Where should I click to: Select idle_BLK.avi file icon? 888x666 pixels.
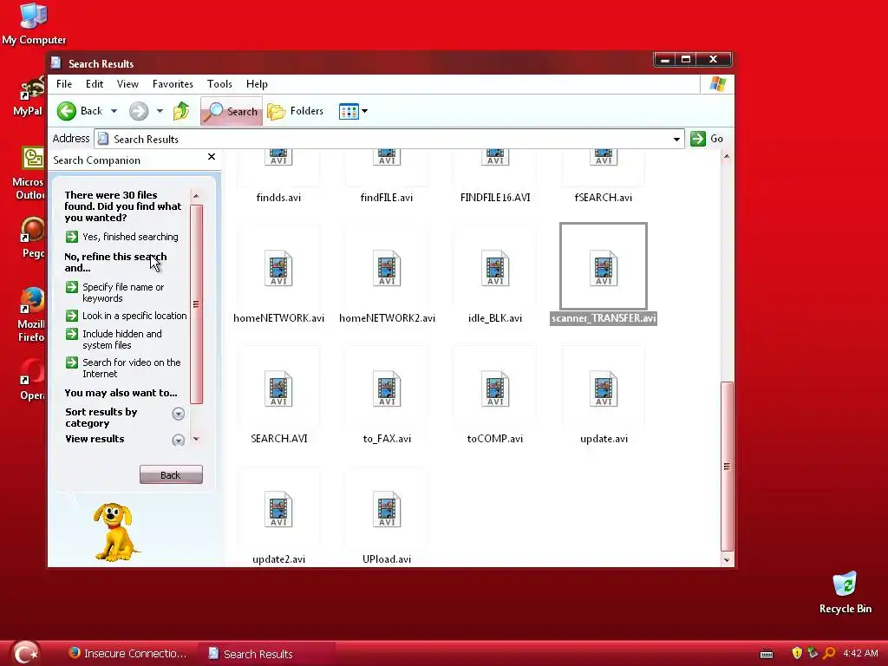(495, 269)
